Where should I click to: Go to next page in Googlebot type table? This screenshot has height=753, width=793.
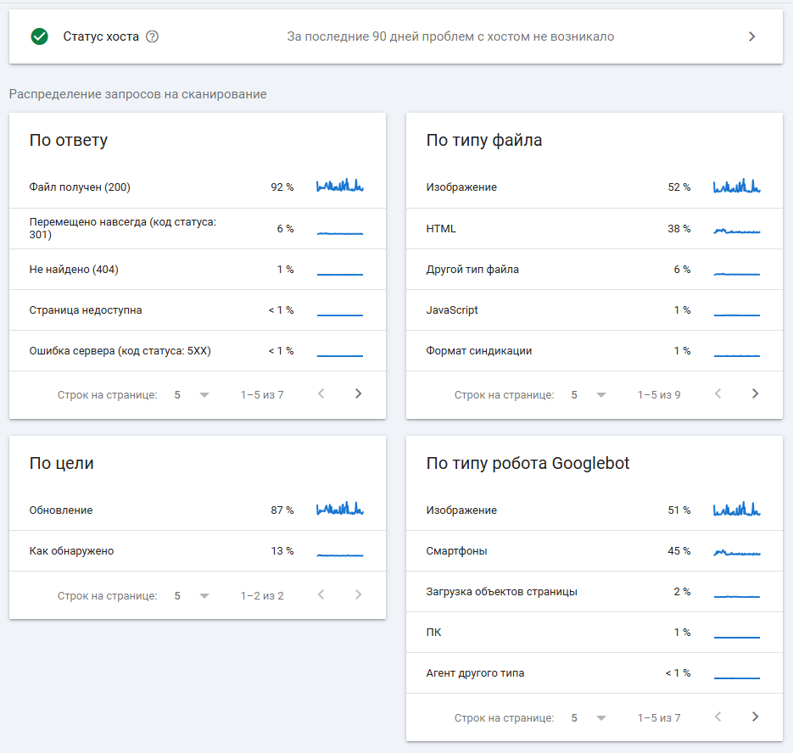[755, 717]
